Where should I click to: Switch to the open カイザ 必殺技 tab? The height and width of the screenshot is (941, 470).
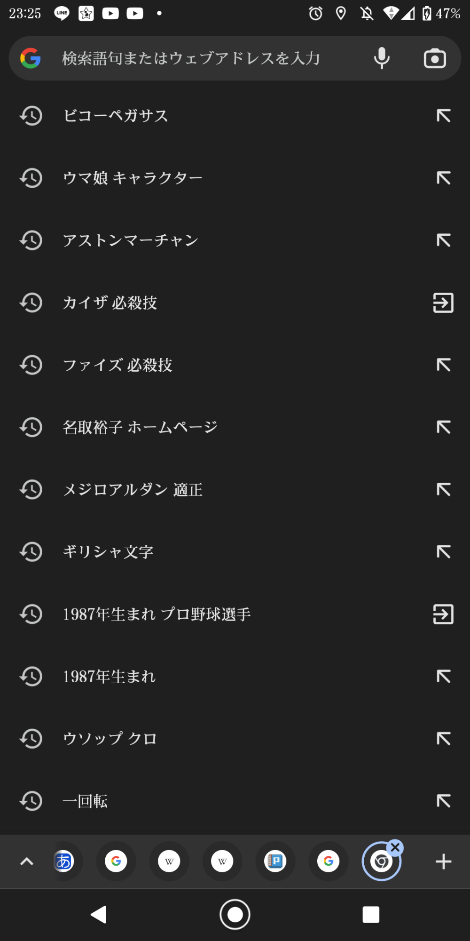pos(443,303)
